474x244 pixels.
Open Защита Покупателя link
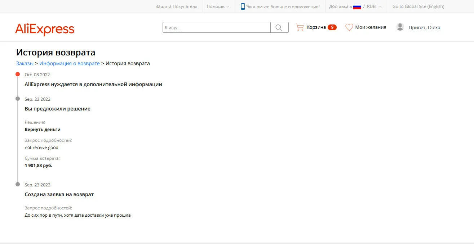coord(176,6)
